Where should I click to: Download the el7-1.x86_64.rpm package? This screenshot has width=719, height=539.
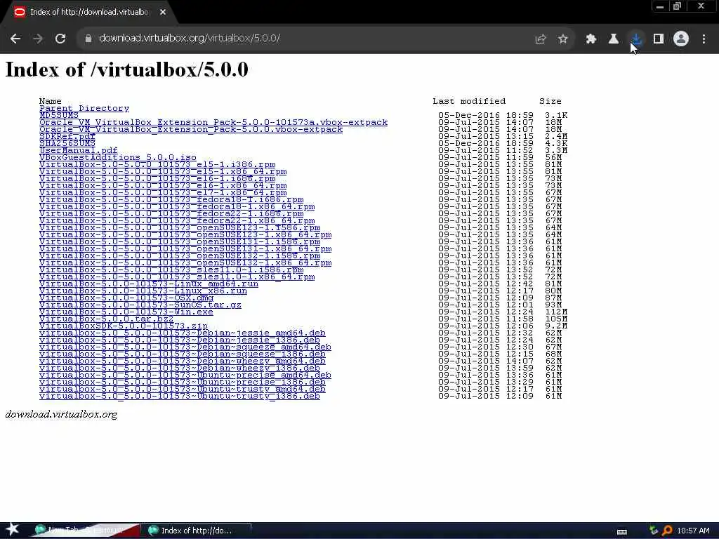point(163,192)
